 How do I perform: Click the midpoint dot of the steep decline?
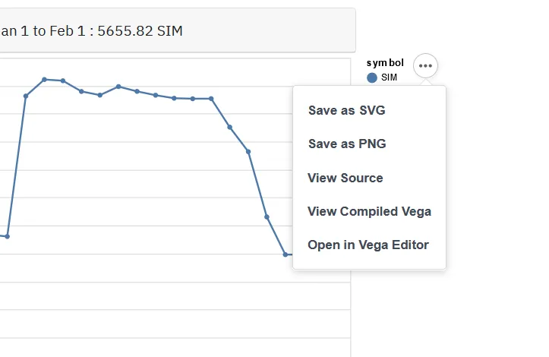pyautogui.click(x=248, y=152)
